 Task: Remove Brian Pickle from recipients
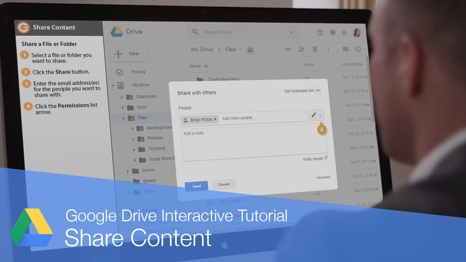[215, 119]
